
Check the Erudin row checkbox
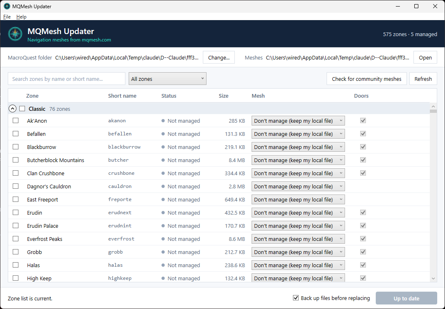[16, 212]
